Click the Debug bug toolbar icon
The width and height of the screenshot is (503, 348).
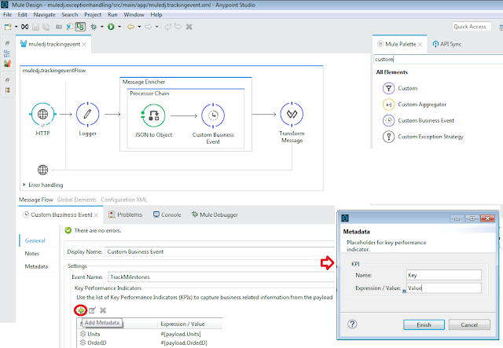[x=94, y=27]
